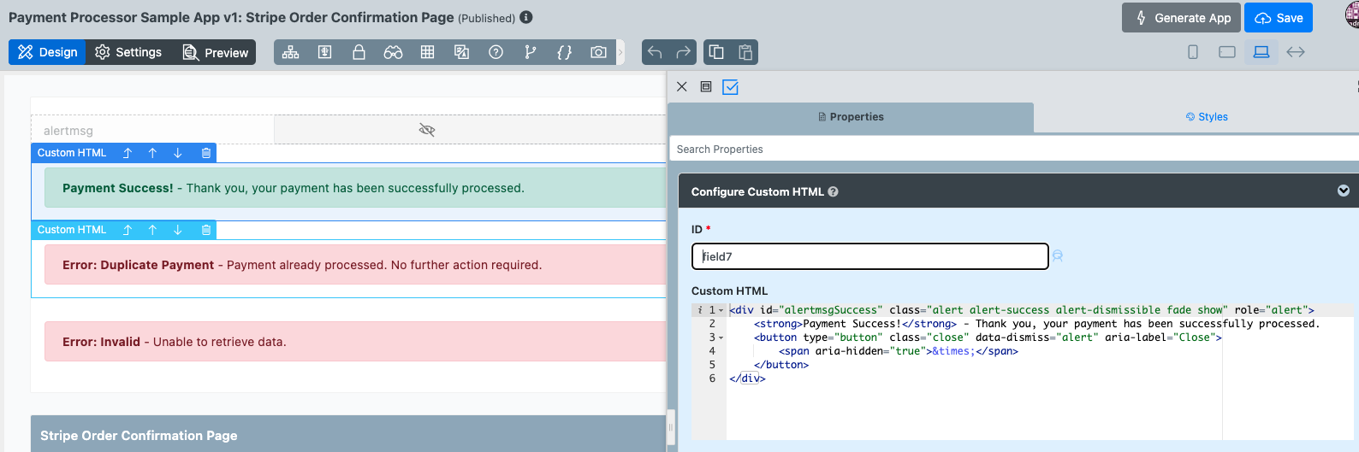1359x452 pixels.
Task: Open the site map hierarchy icon
Action: (291, 52)
